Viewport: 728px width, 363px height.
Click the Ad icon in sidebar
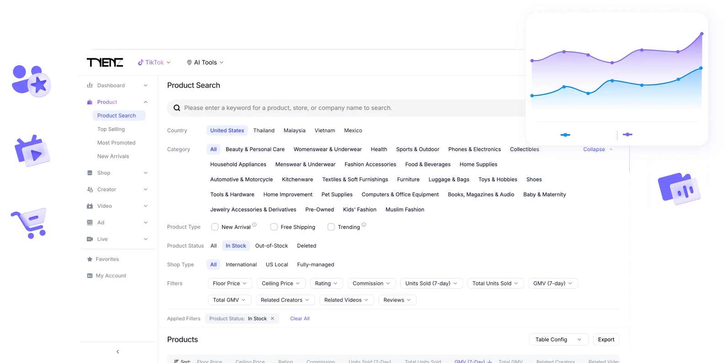(x=90, y=223)
